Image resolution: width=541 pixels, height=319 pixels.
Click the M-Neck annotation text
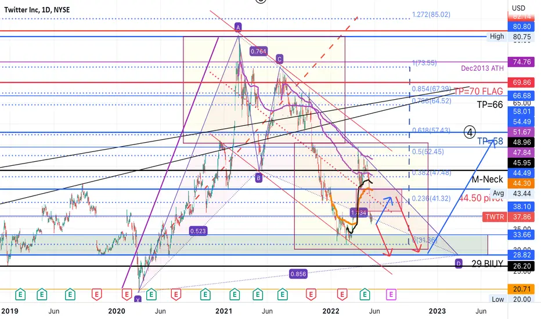488,179
